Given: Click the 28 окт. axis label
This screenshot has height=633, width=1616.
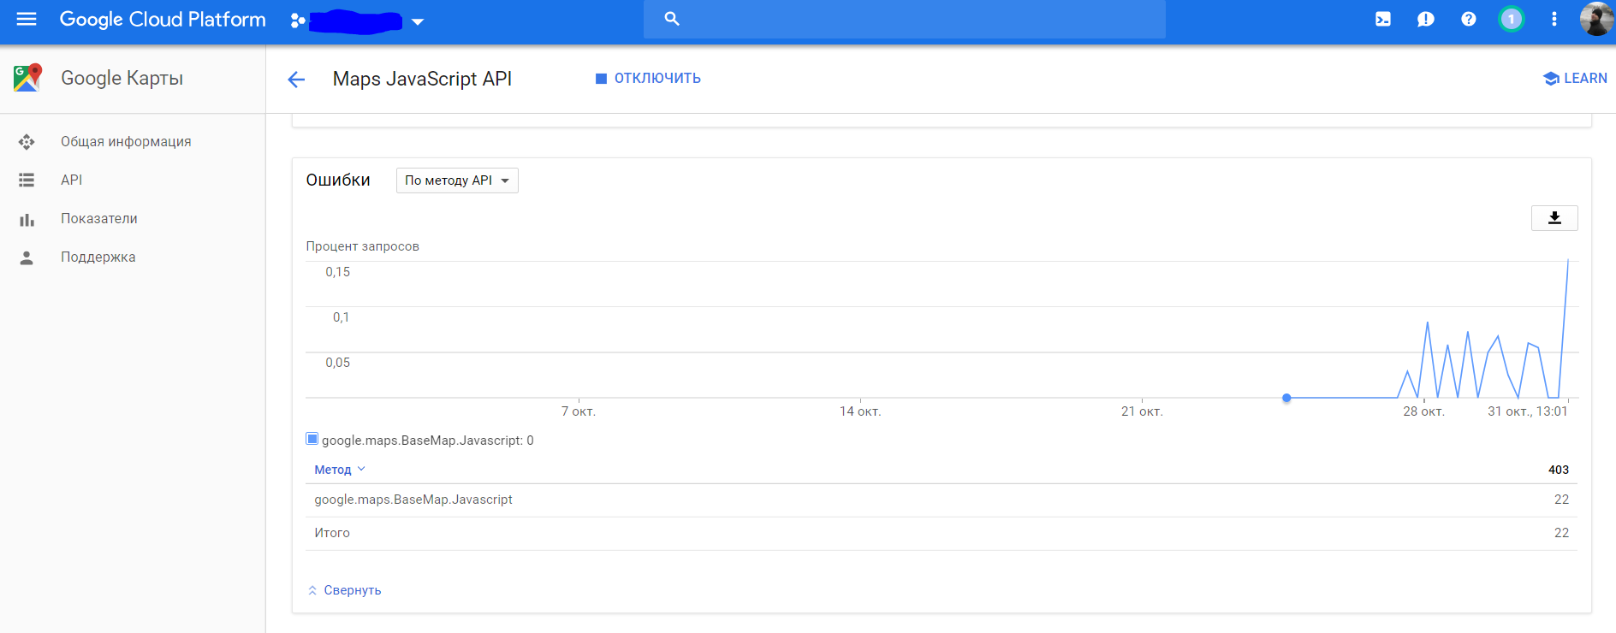Looking at the screenshot, I should tap(1423, 411).
